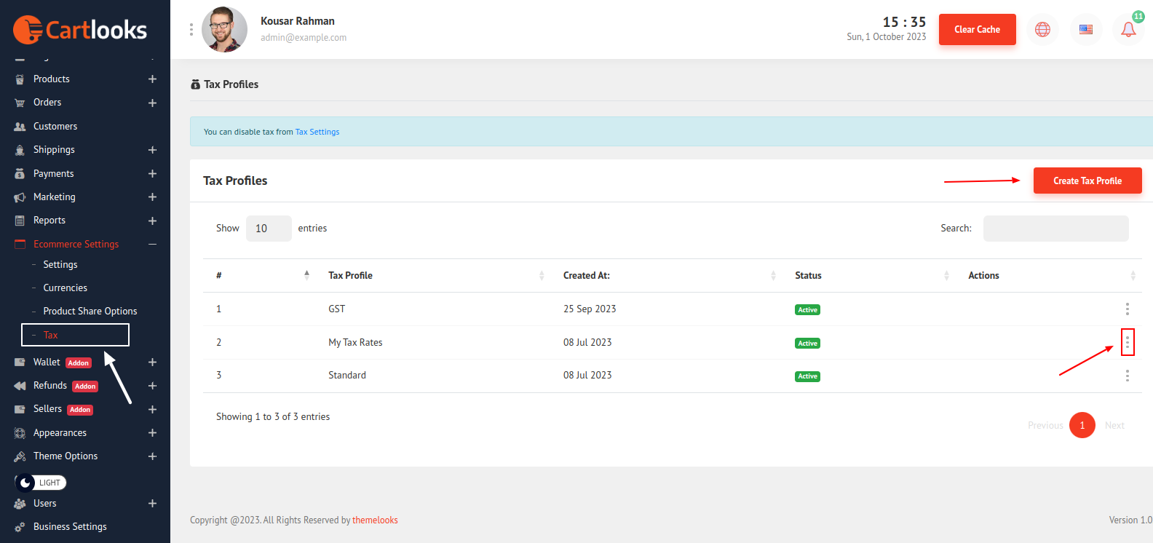Open actions menu for Standard row
Image resolution: width=1153 pixels, height=543 pixels.
(x=1127, y=376)
